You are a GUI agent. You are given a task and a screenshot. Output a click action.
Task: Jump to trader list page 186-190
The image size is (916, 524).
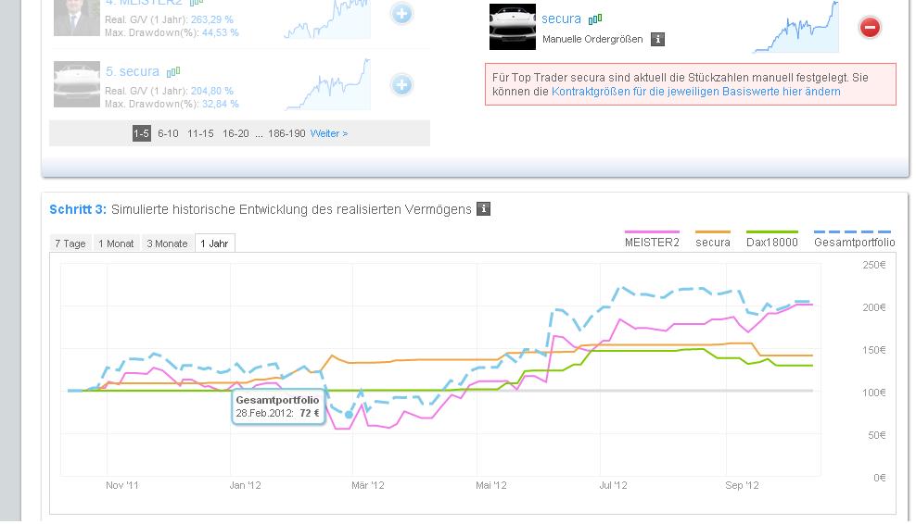click(x=286, y=133)
